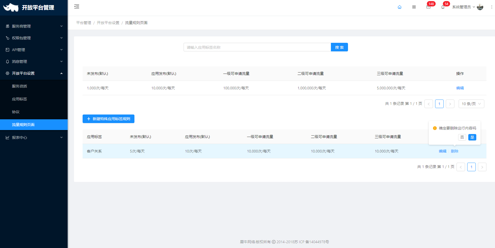This screenshot has width=495, height=248.
Task: Select the 流量规则页面 submenu item
Action: pyautogui.click(x=34, y=125)
